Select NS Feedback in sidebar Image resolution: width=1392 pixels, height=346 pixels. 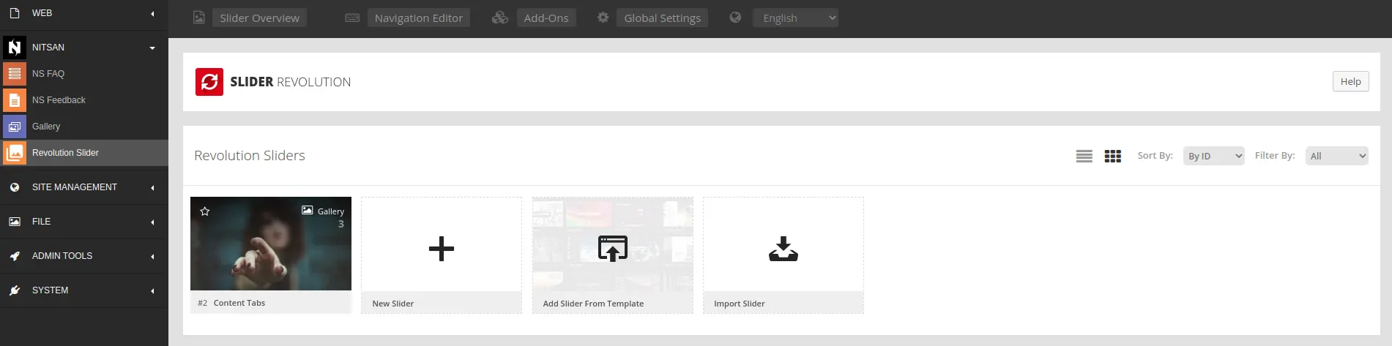click(84, 100)
